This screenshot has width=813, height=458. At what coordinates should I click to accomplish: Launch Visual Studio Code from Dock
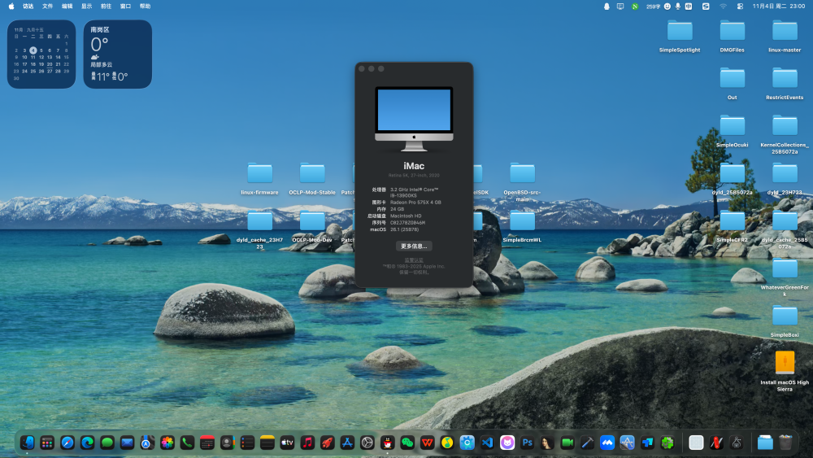point(487,443)
